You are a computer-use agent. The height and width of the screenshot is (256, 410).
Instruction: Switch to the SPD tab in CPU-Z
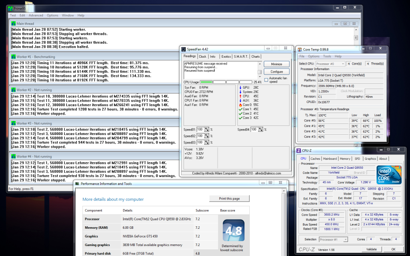point(357,159)
